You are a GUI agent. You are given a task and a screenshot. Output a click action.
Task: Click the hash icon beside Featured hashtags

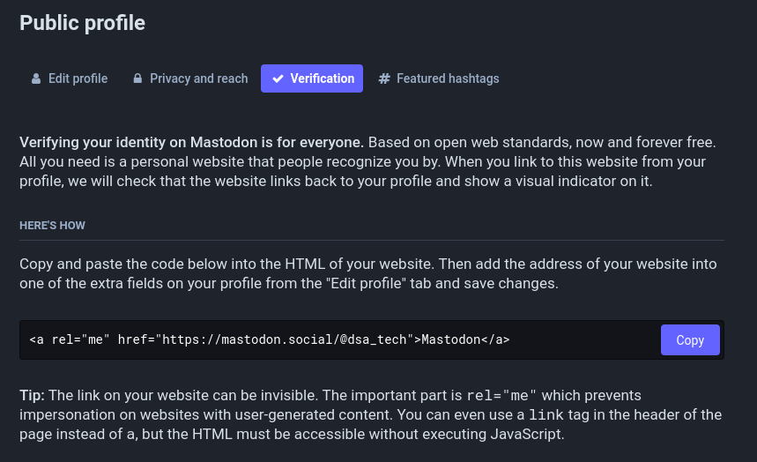pos(384,78)
